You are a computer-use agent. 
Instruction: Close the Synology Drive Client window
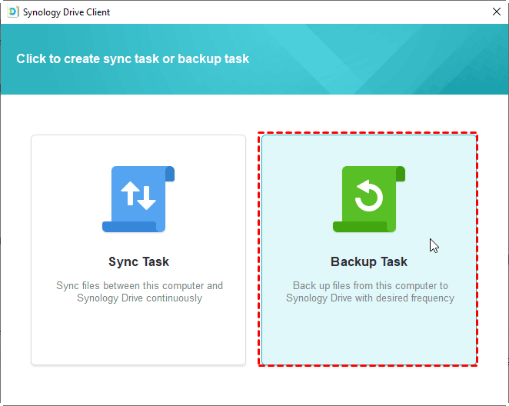pyautogui.click(x=496, y=12)
